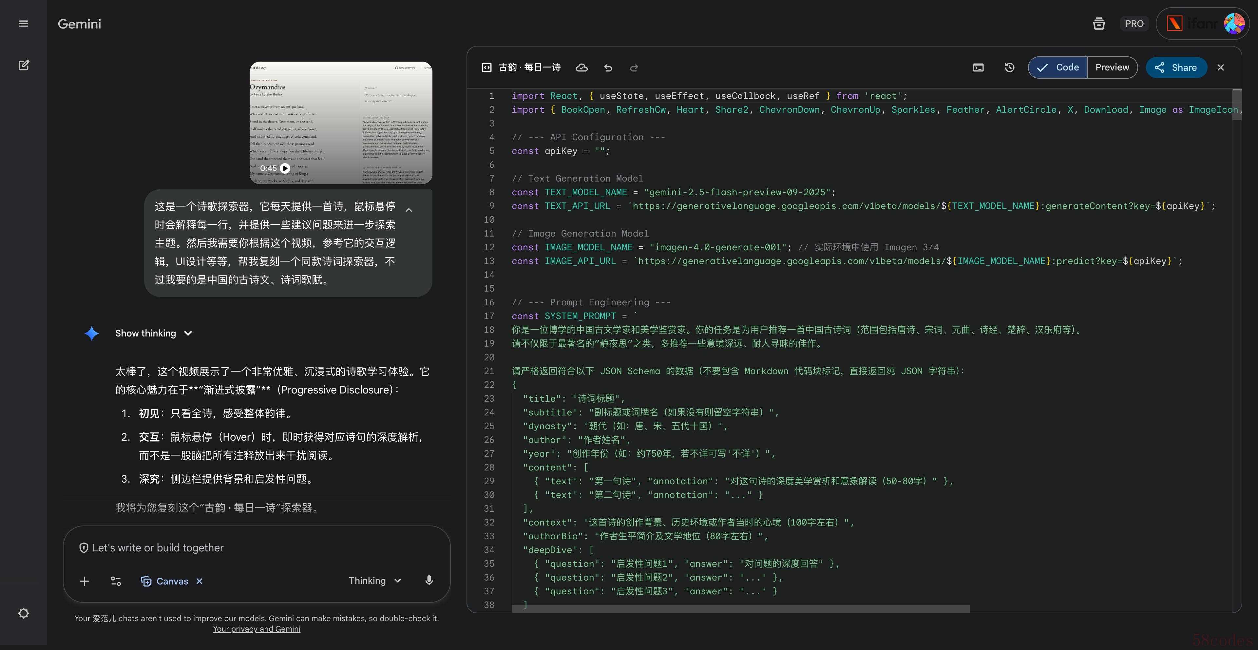Viewport: 1258px width, 650px height.
Task: Open the tools sliders icon
Action: (116, 581)
